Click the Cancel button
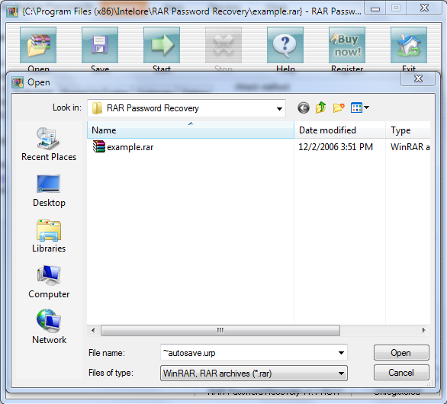 401,373
